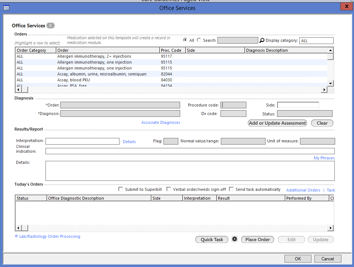Click Office Diagnostic Description column header

pos(99,198)
